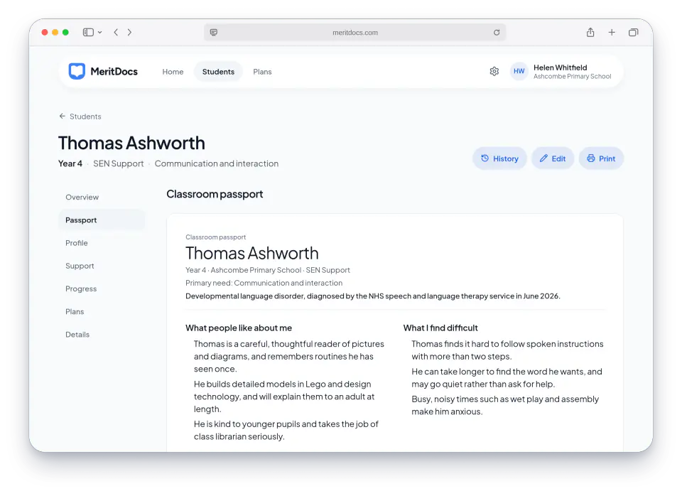Screen dimensions: 682x491
Task: Click the HW user avatar
Action: click(x=519, y=71)
